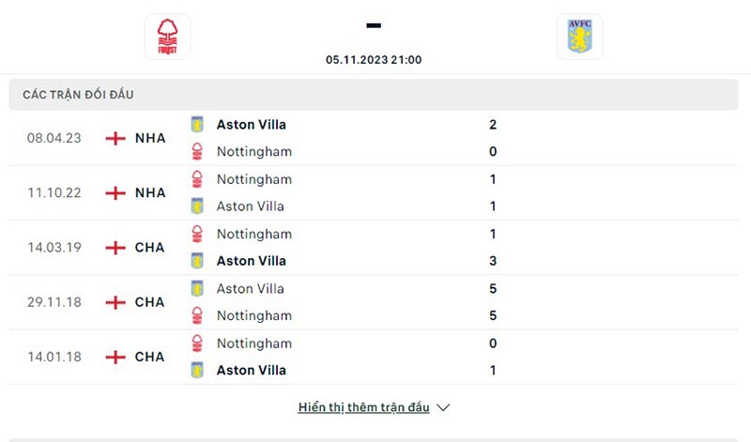Open the winning Aston Villa row from 08.04.23
This screenshot has width=751, height=442.
(x=251, y=125)
